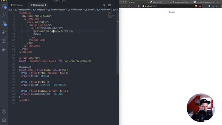Click the closing </script> tag line
Screen dimensions: 222x125
tap(24, 100)
